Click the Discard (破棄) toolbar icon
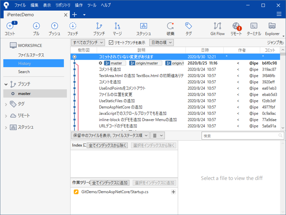 click(x=170, y=29)
